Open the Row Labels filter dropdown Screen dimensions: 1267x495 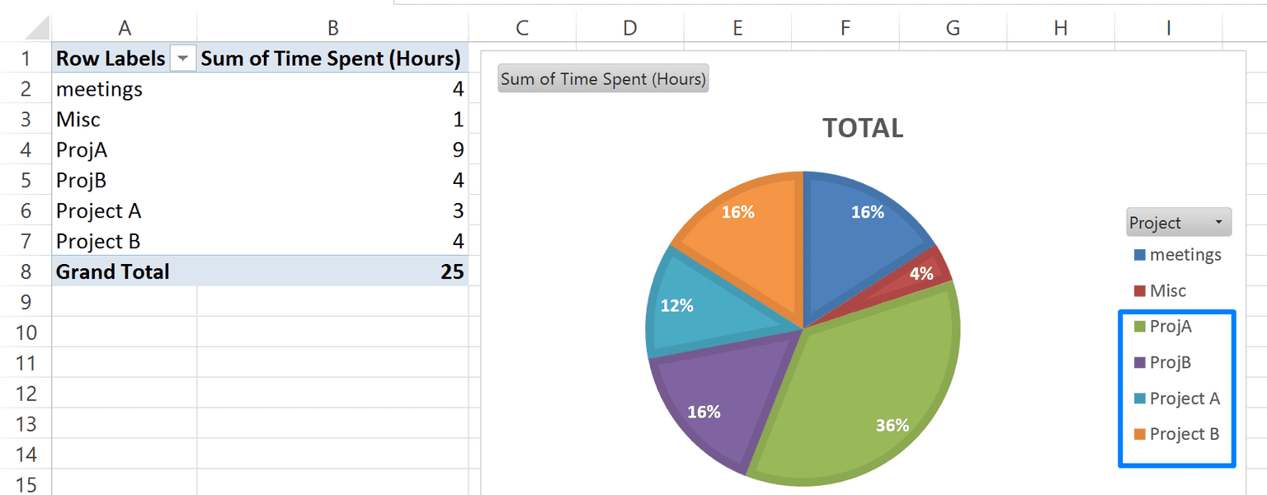(182, 58)
